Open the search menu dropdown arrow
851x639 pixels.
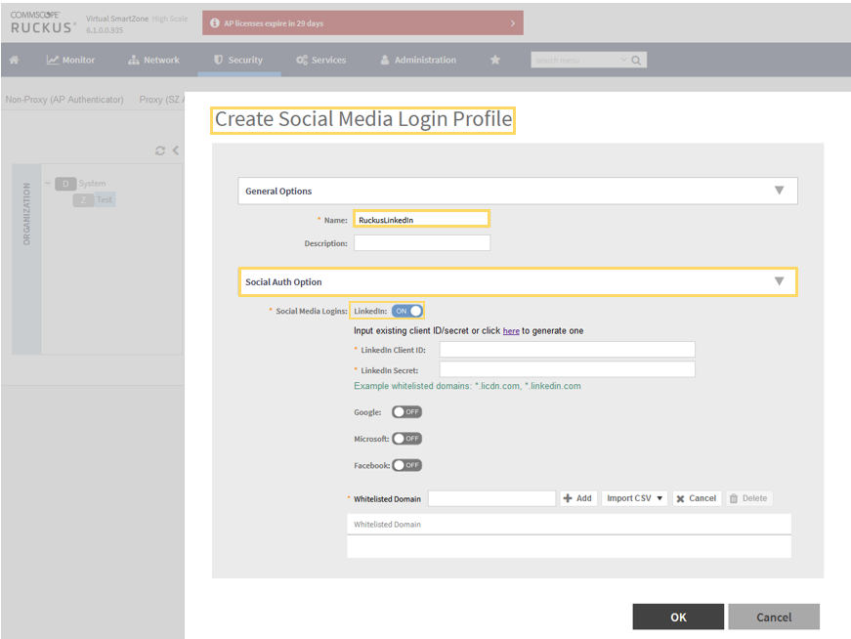click(x=623, y=60)
